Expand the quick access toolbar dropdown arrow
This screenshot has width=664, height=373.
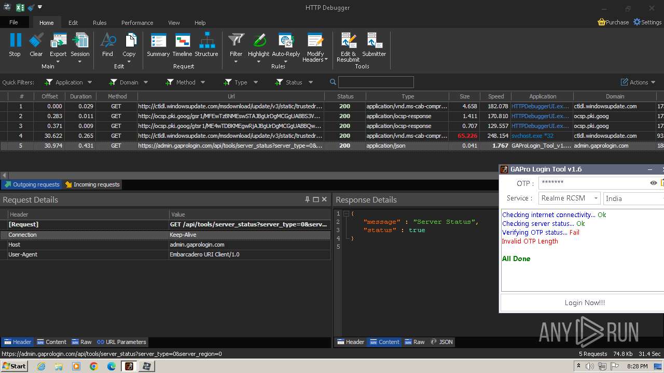(40, 7)
